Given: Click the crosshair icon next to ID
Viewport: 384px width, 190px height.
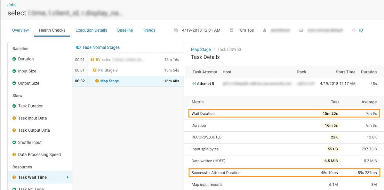Looking at the screenshot, I should tap(354, 30).
